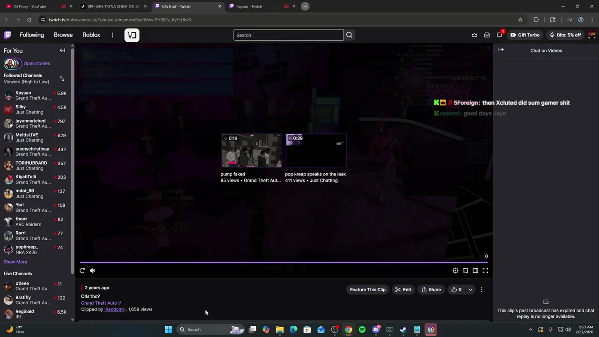The height and width of the screenshot is (337, 599).
Task: Sort followed channels with arrows icon
Action: [62, 79]
